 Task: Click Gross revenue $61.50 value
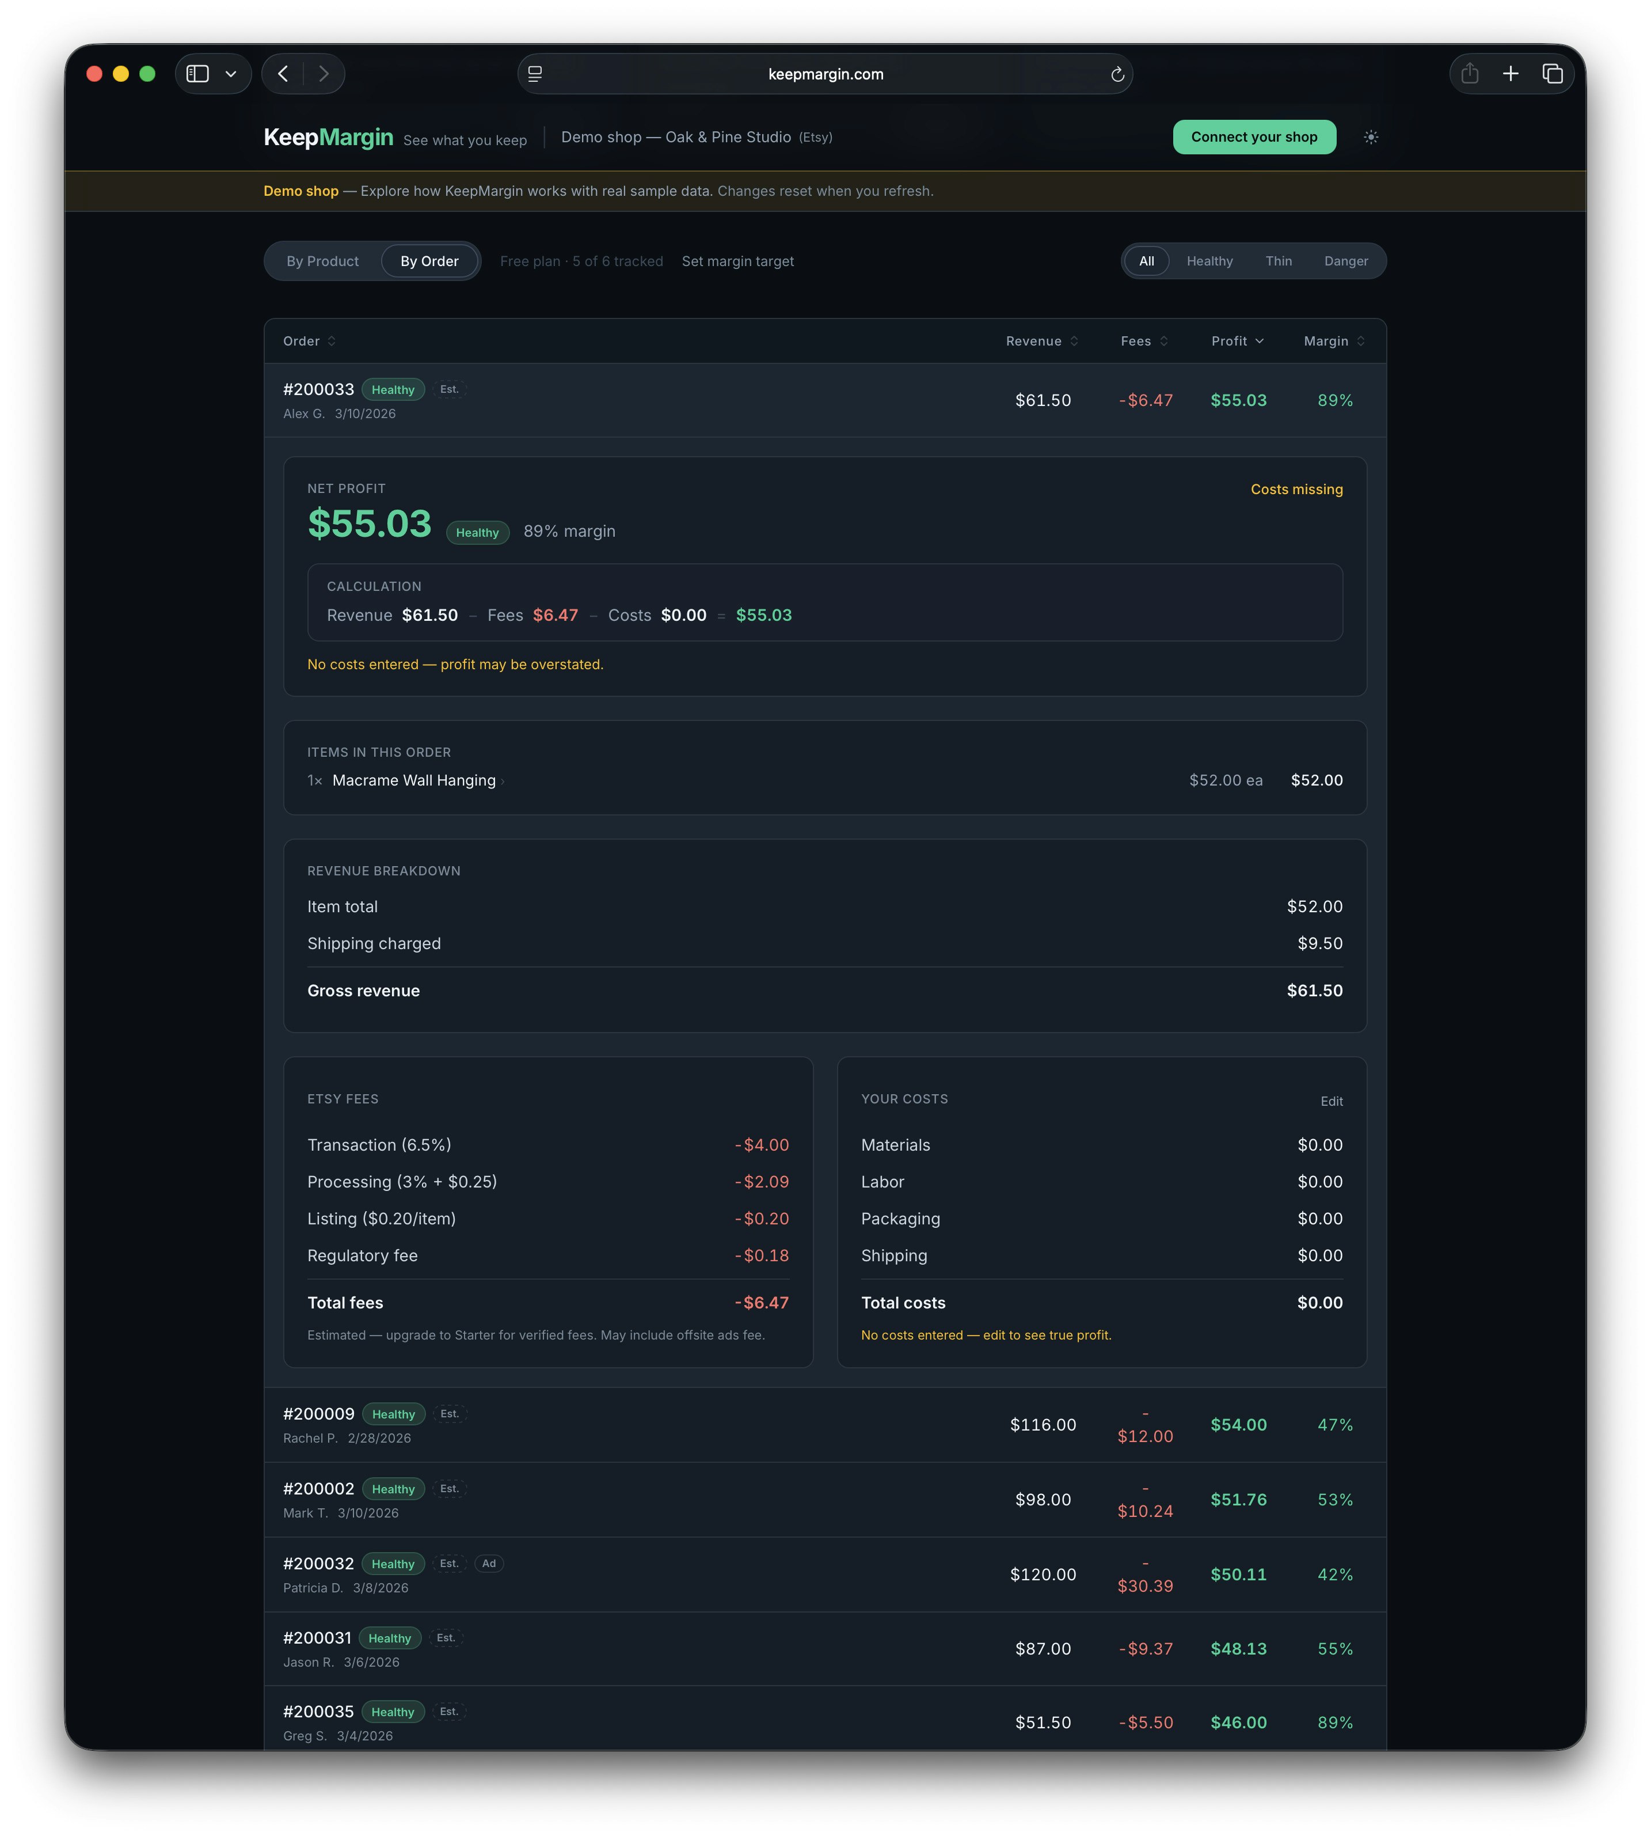click(x=1314, y=990)
